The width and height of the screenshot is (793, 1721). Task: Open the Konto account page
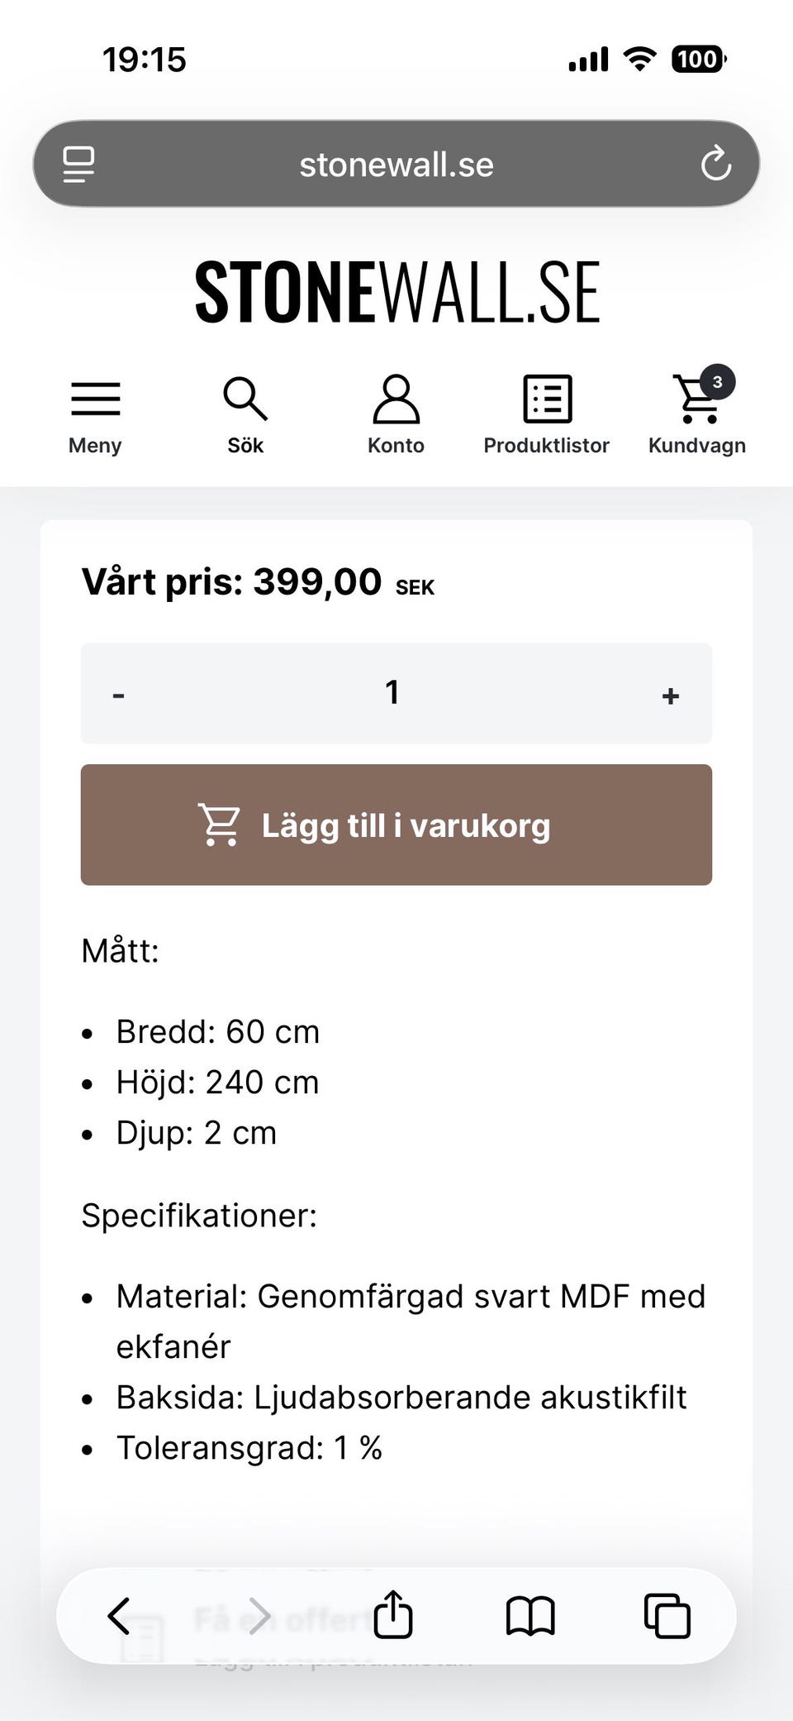(396, 415)
